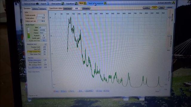Click the Max noise (%) value 50

click(44, 54)
